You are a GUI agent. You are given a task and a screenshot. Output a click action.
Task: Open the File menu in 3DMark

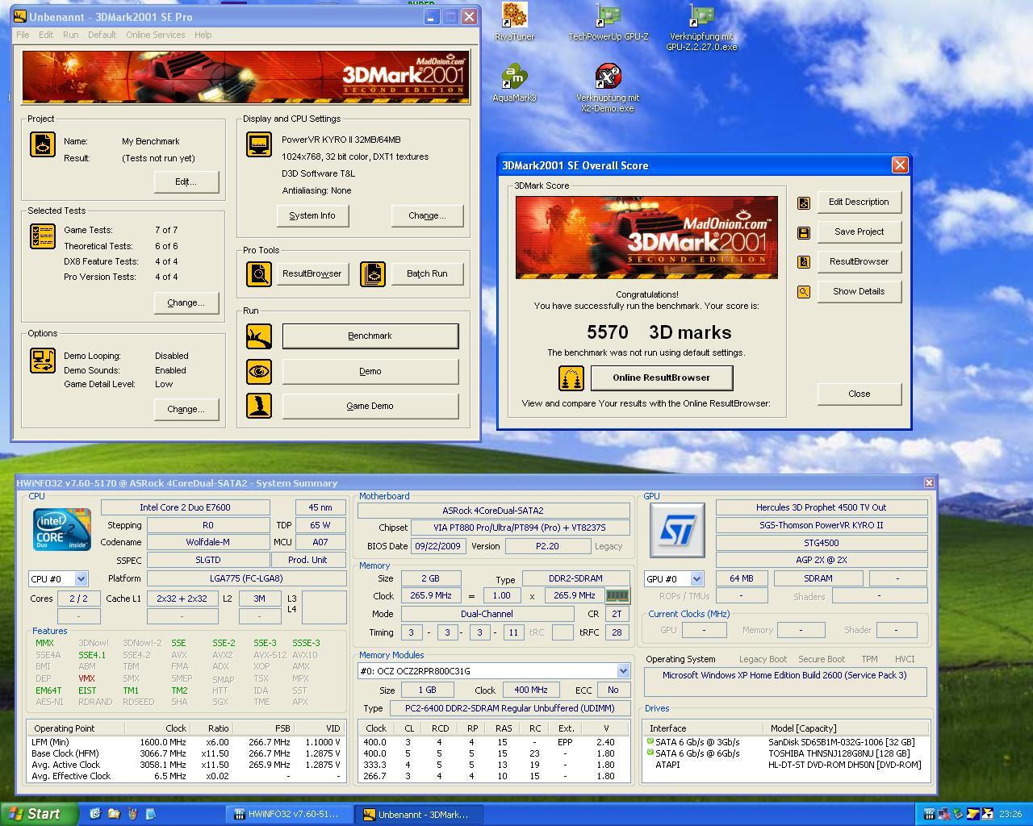point(23,35)
